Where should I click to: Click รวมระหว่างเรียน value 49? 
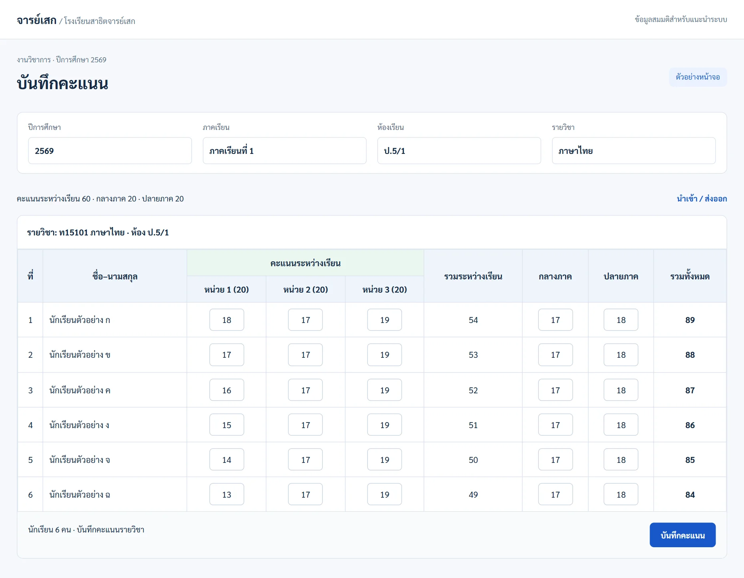tap(473, 494)
